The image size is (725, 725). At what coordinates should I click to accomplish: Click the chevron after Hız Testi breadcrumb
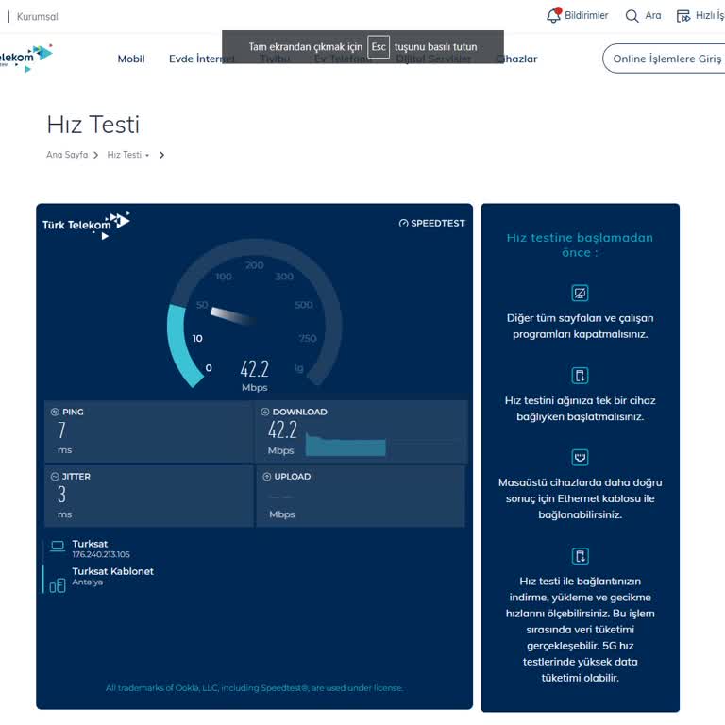161,155
